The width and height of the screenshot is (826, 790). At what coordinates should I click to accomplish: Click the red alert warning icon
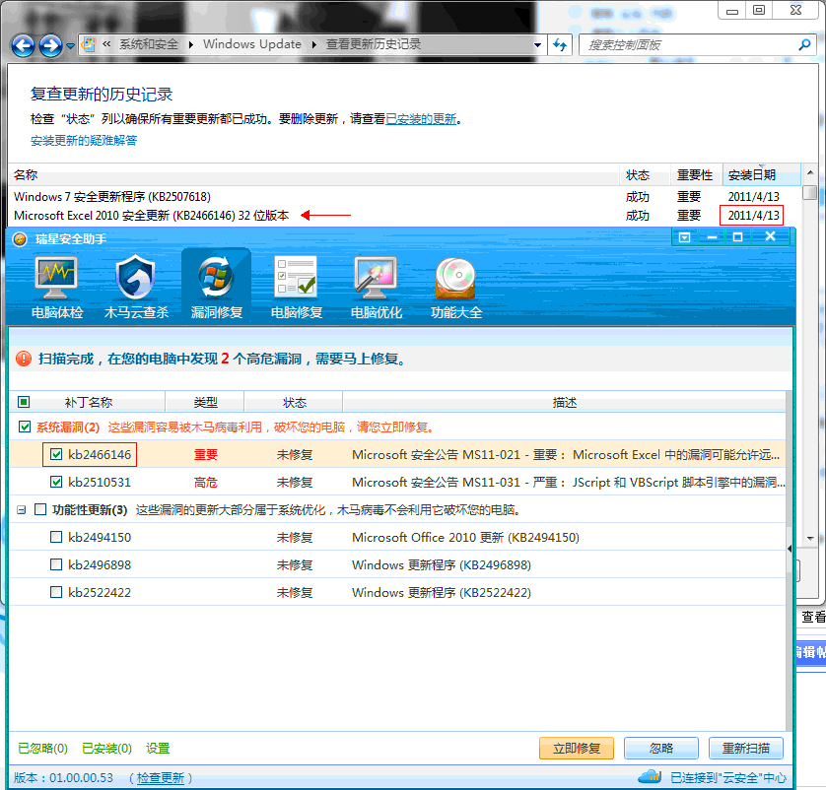click(24, 359)
